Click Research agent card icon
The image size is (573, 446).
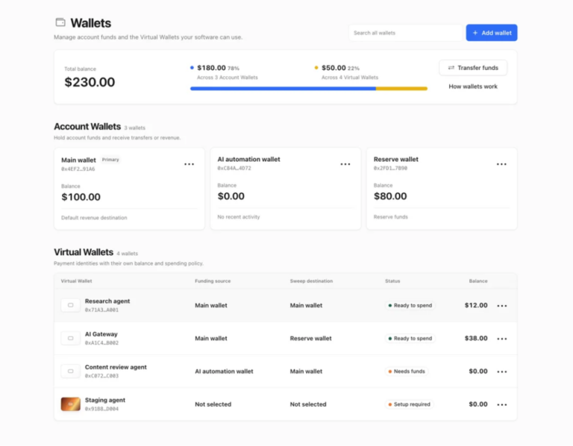[71, 305]
